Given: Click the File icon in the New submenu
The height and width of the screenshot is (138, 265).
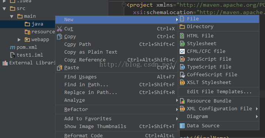Looking at the screenshot, I should click(182, 19).
